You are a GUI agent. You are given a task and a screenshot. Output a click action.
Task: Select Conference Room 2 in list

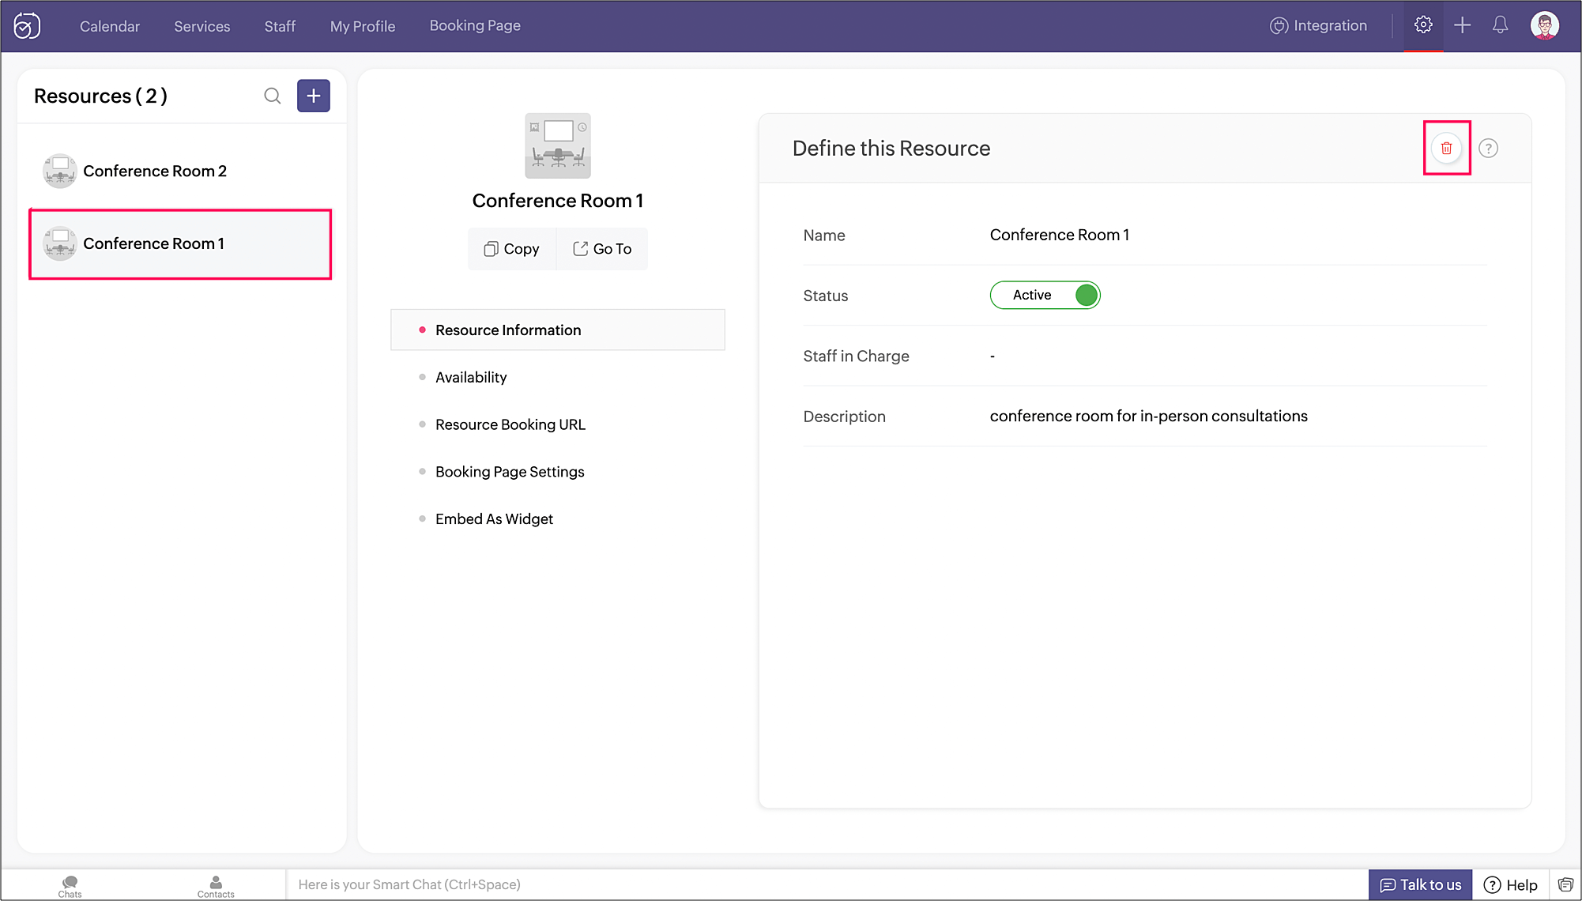pyautogui.click(x=155, y=171)
